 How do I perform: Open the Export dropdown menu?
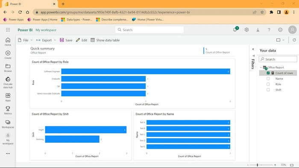[x=46, y=40]
